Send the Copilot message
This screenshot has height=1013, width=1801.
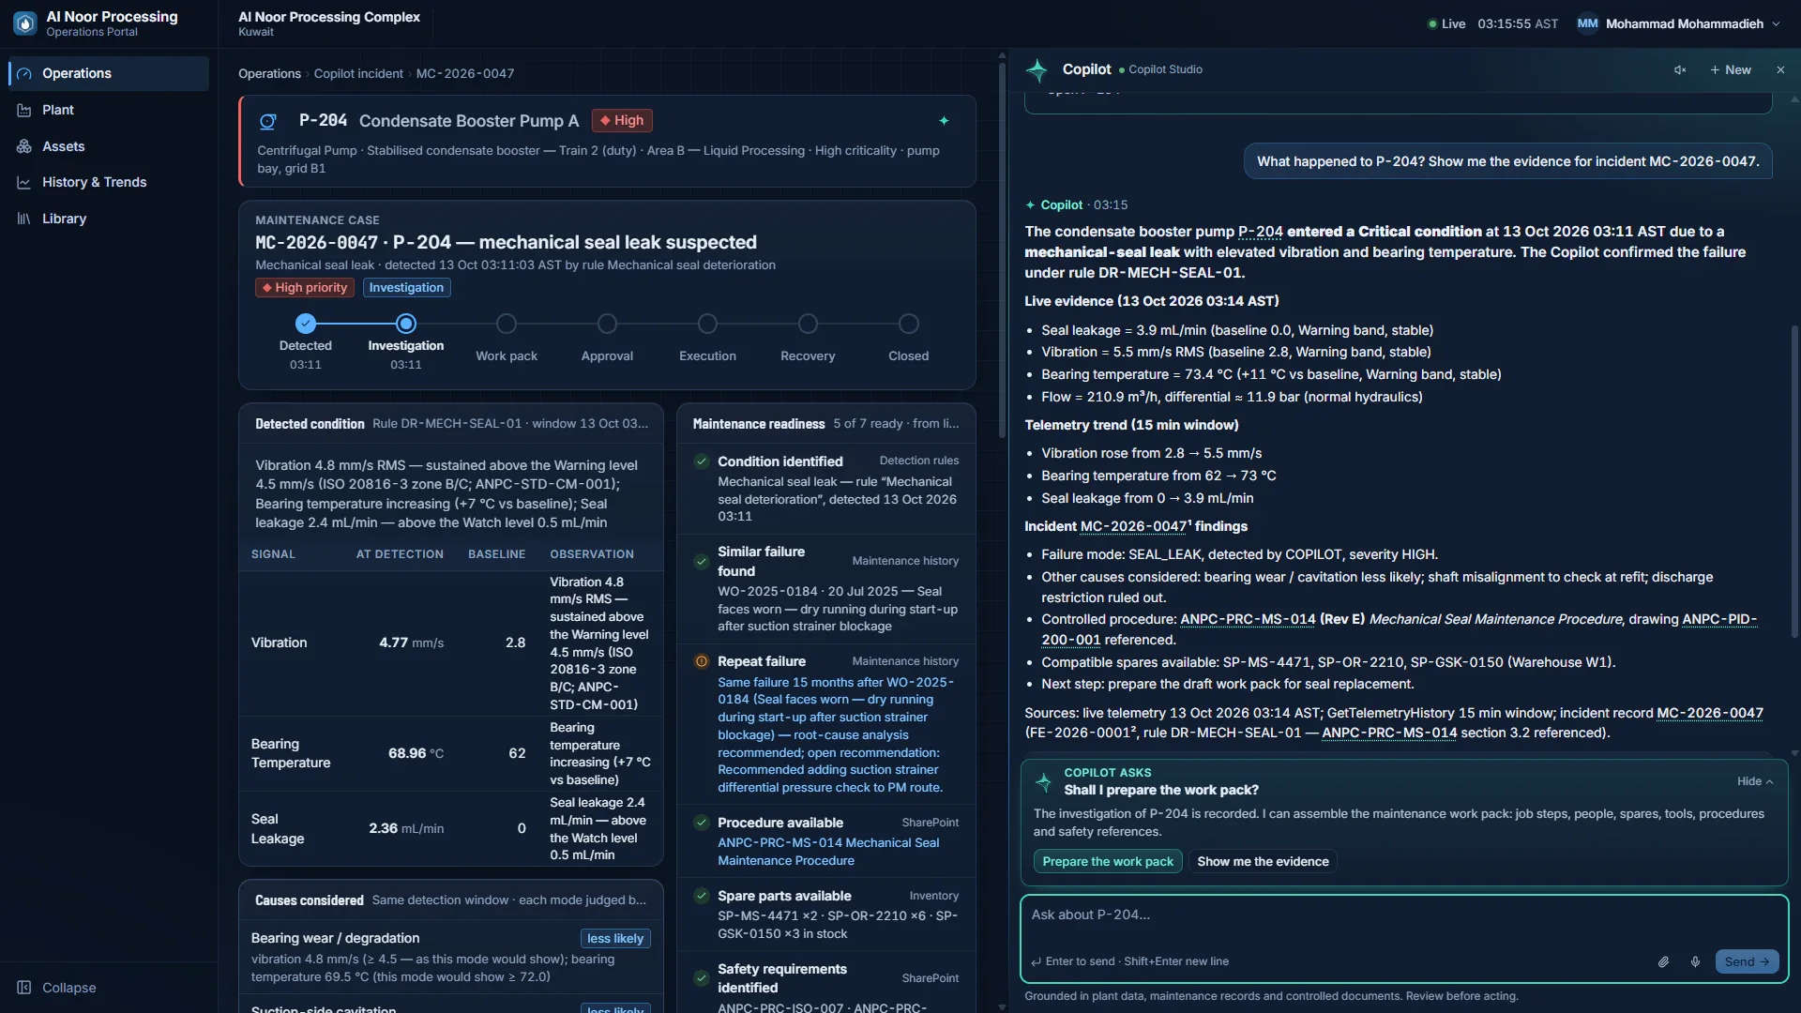pos(1747,961)
